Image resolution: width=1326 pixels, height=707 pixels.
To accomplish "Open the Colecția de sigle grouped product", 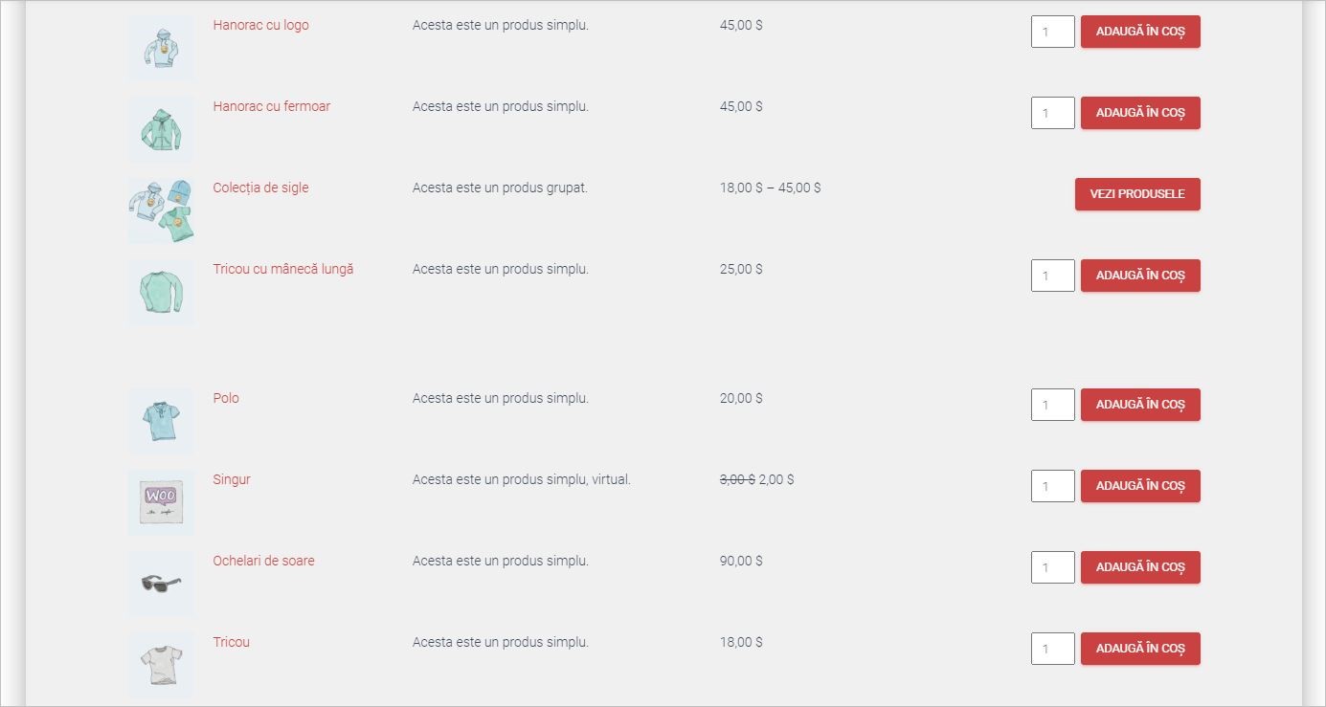I will point(260,188).
